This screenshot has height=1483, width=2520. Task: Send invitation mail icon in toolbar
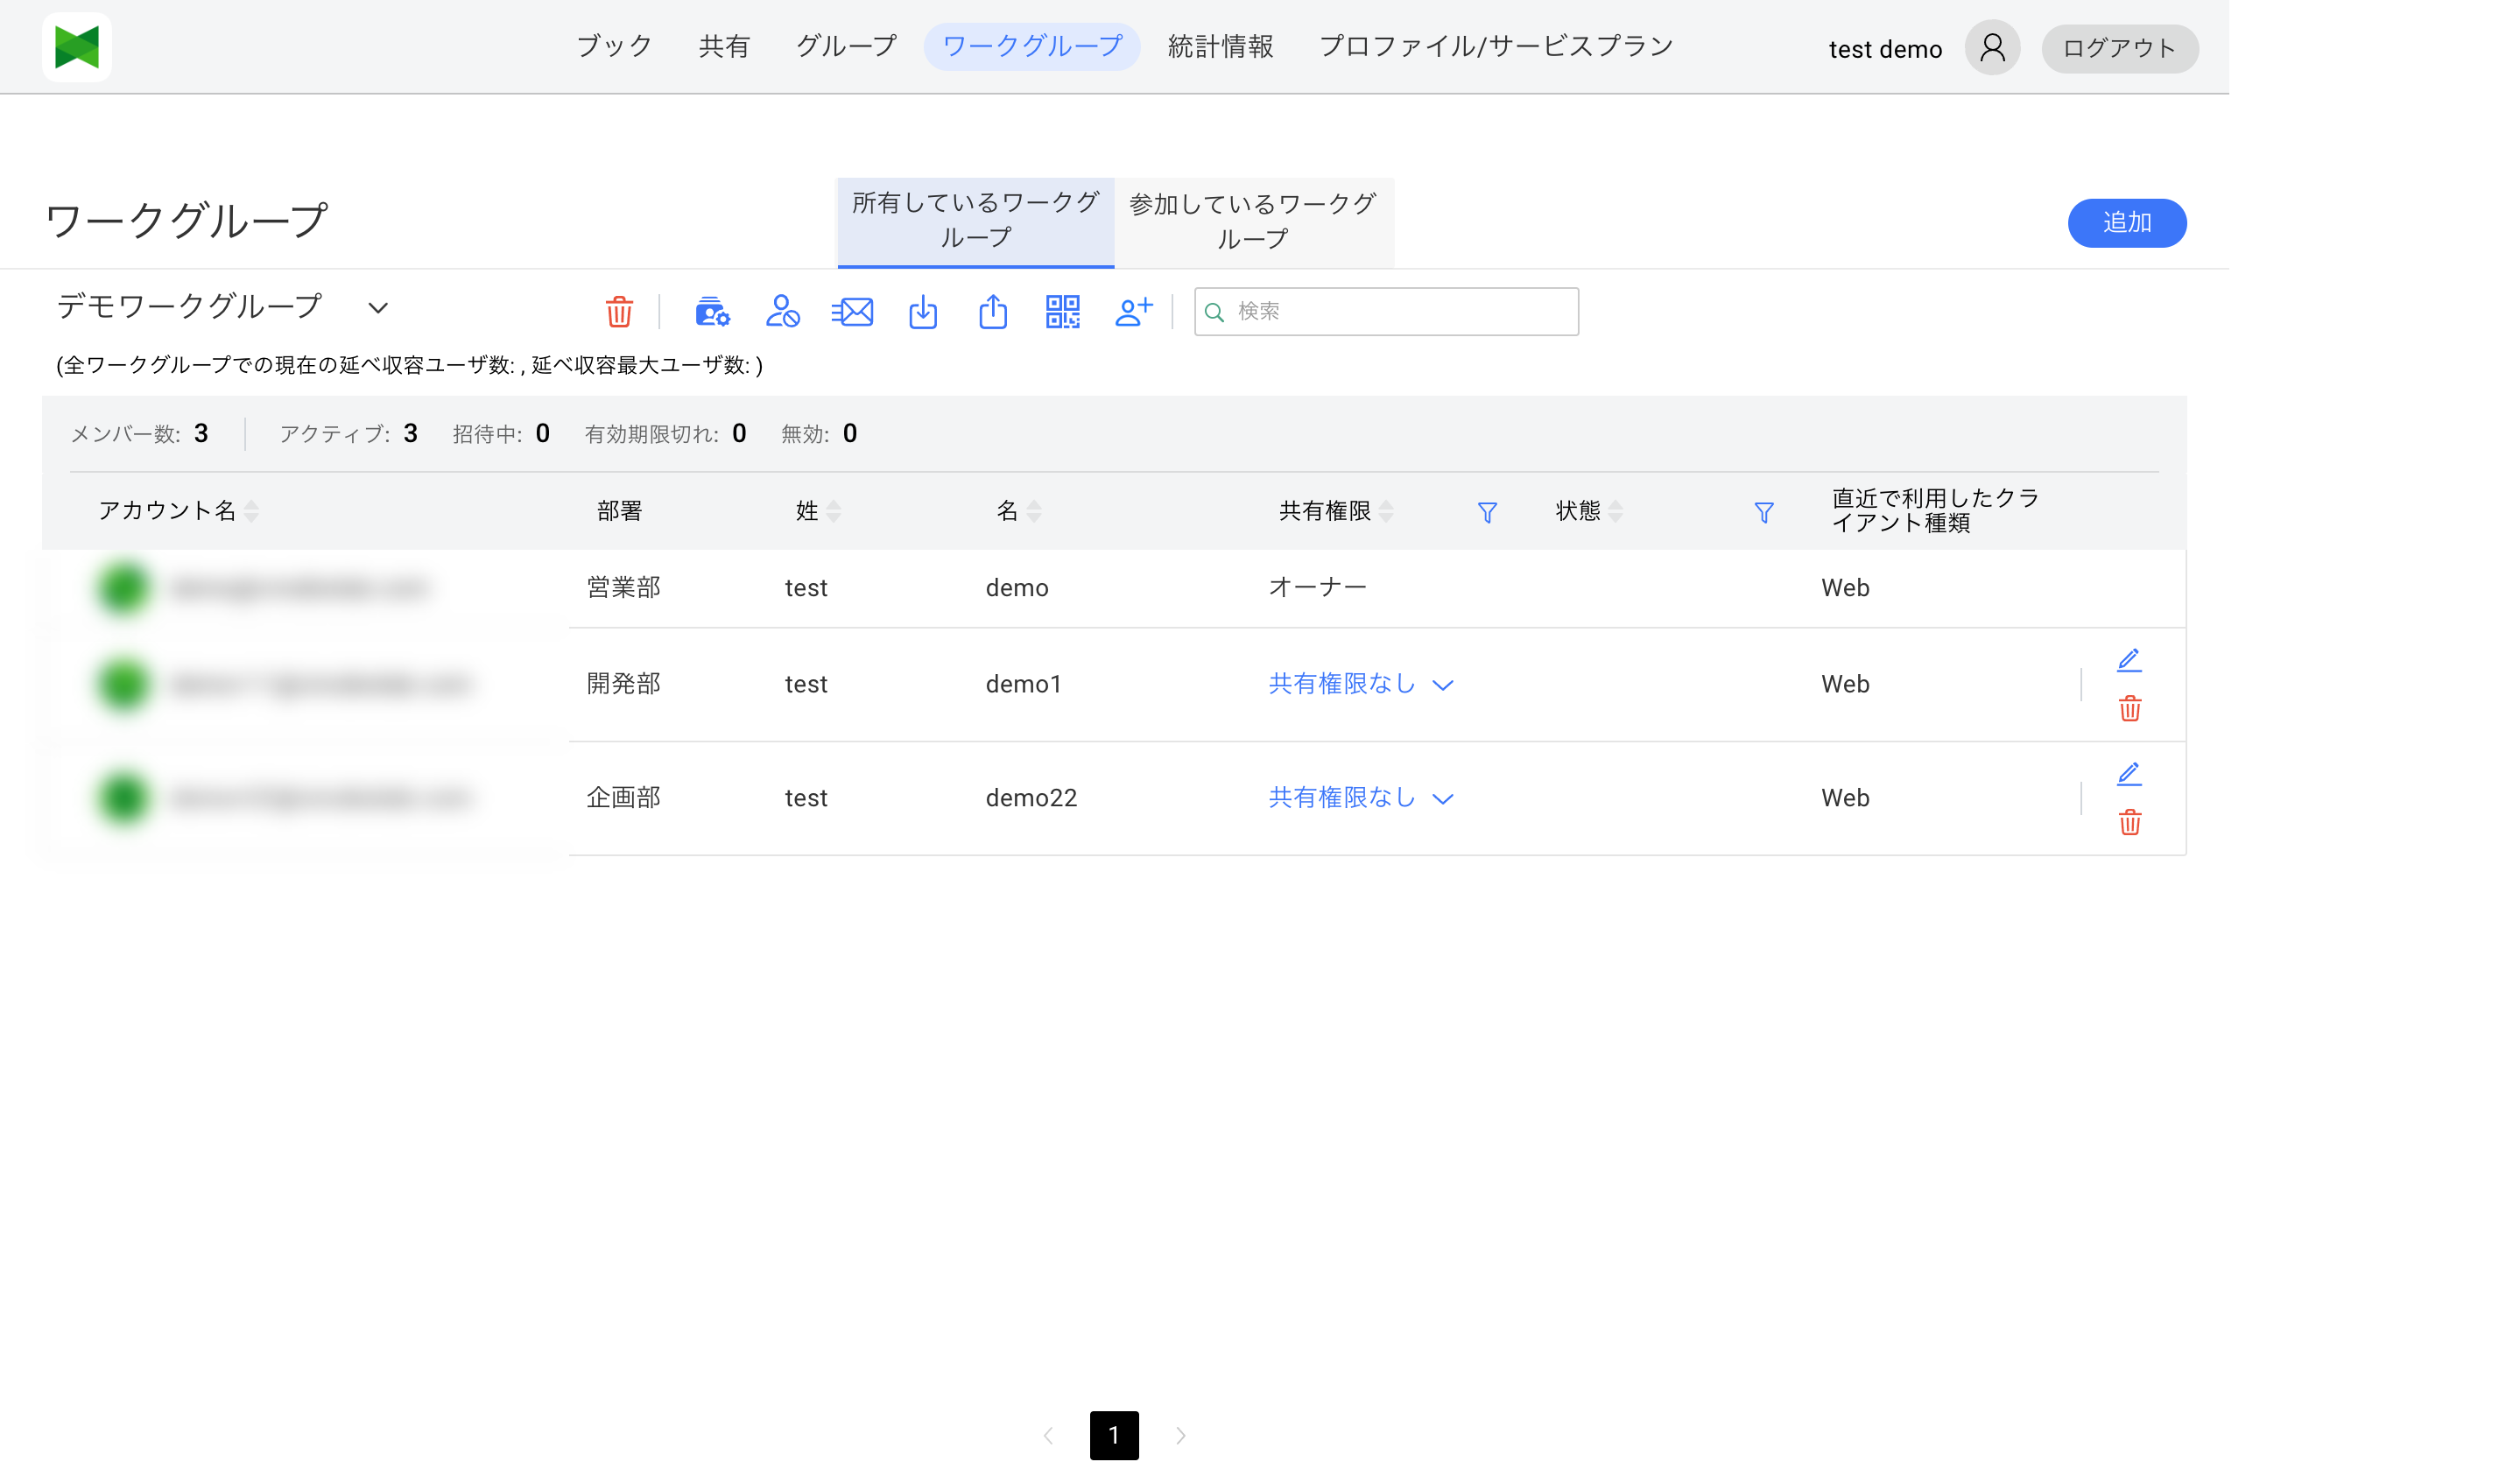coord(852,312)
